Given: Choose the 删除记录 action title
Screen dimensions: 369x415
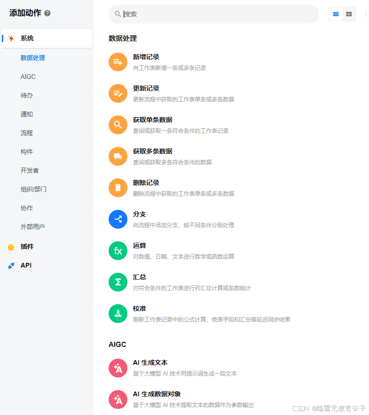Looking at the screenshot, I should (146, 183).
